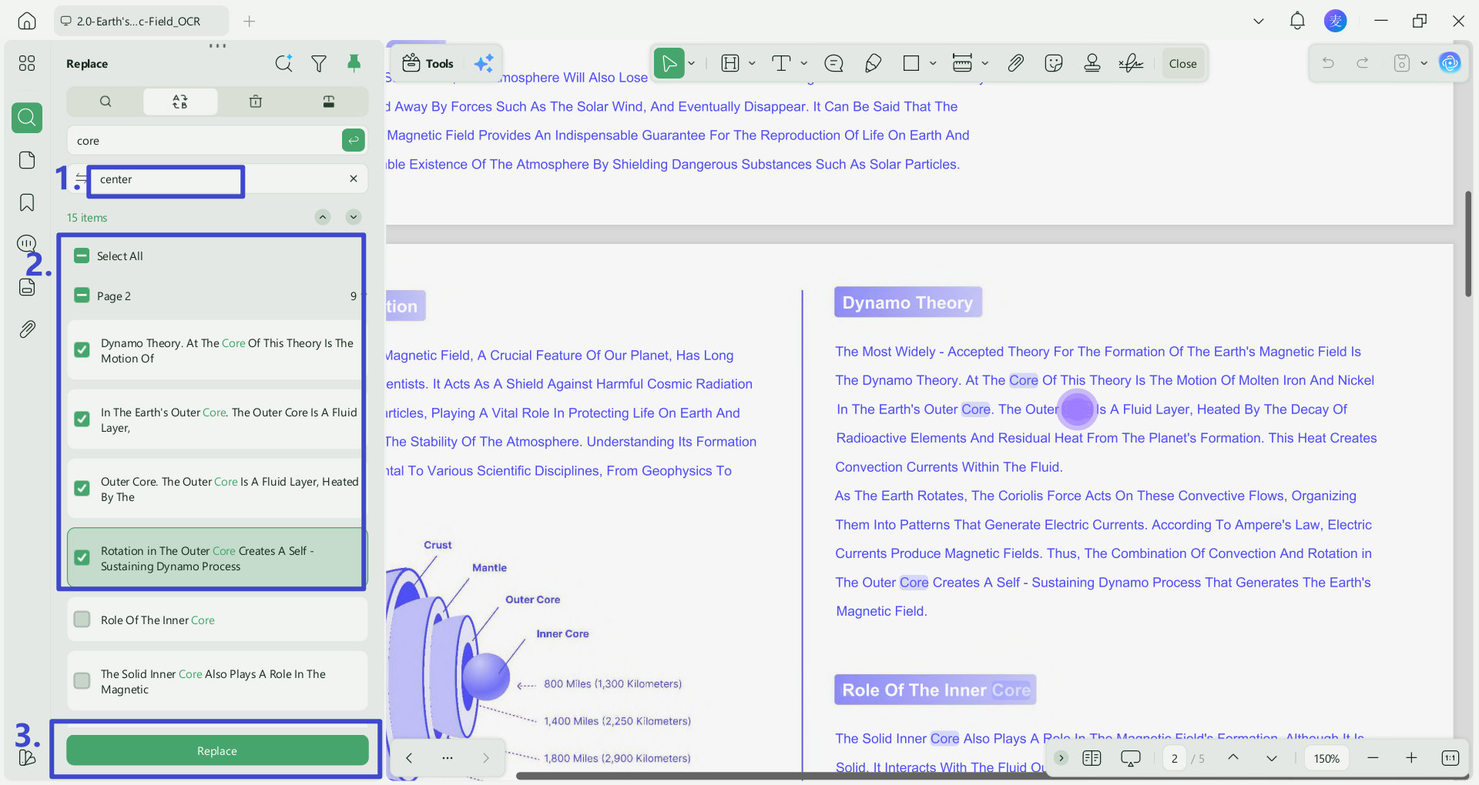Select the 2.0-Earth's...c-Field_OCR document tab
The width and height of the screenshot is (1479, 785).
[141, 21]
